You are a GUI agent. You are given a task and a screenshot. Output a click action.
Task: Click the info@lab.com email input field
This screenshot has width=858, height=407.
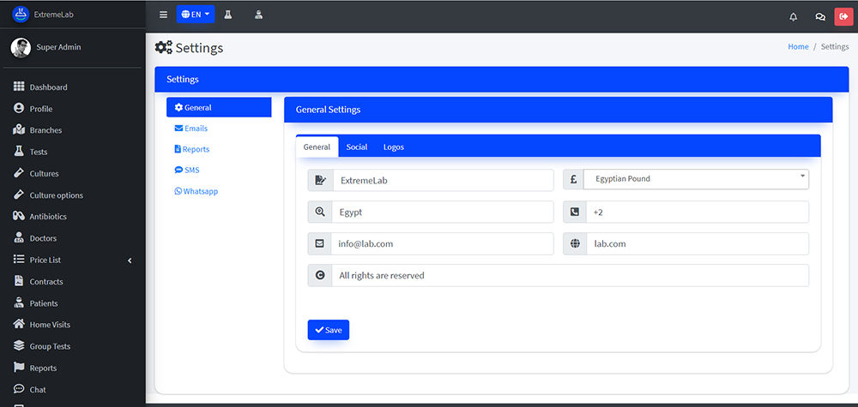(x=442, y=243)
